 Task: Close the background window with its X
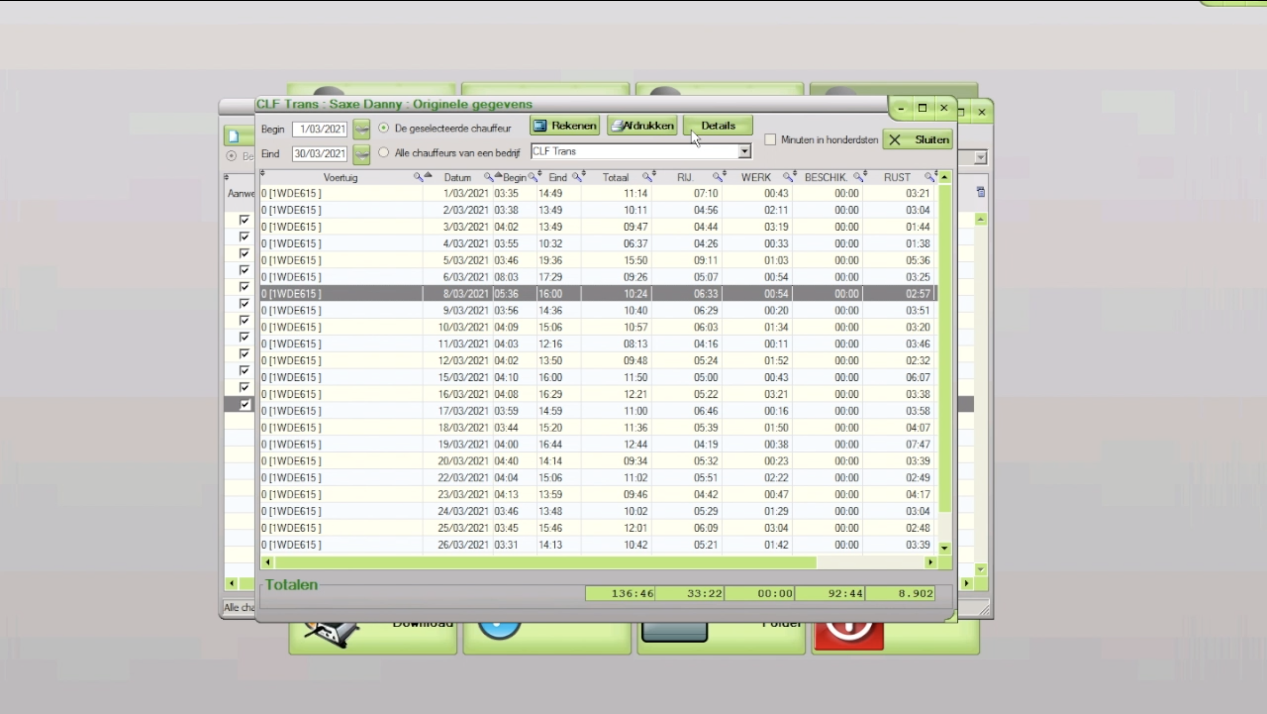coord(982,112)
